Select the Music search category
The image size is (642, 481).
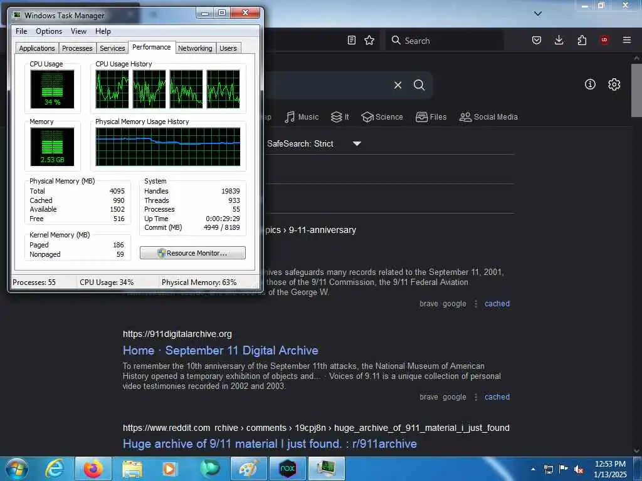302,117
